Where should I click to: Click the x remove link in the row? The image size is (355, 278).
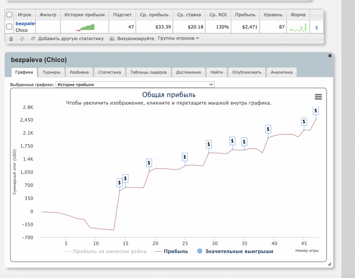[x=316, y=27]
